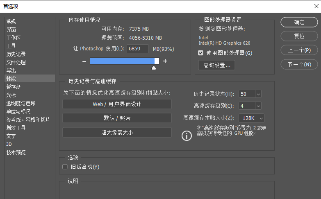Choose 默认 / 照片 cache preset
Image resolution: width=321 pixels, height=199 pixels.
coord(117,118)
